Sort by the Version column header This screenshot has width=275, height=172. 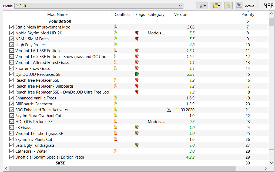coord(181,15)
